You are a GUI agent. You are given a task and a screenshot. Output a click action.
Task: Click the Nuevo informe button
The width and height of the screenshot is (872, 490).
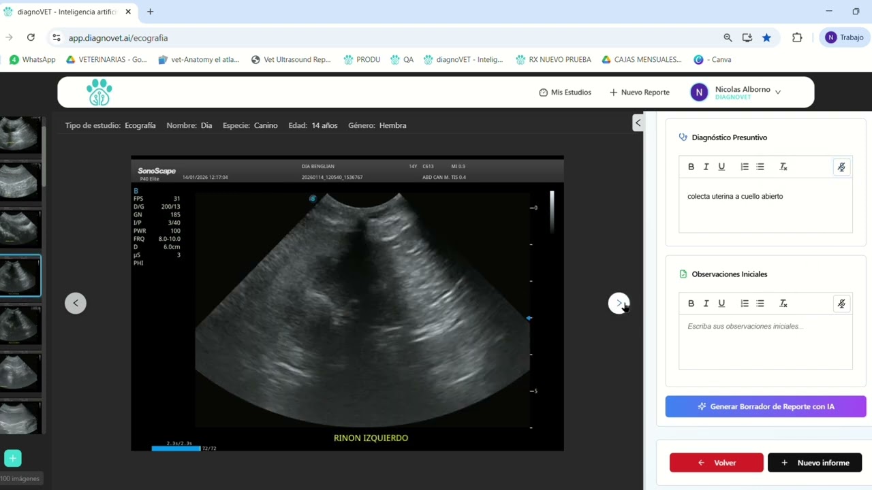coord(815,463)
